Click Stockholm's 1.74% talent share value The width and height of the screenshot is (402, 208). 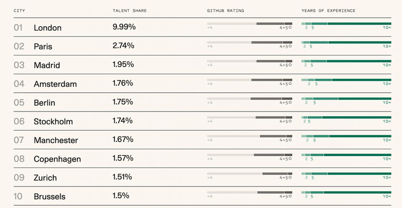tap(123, 121)
